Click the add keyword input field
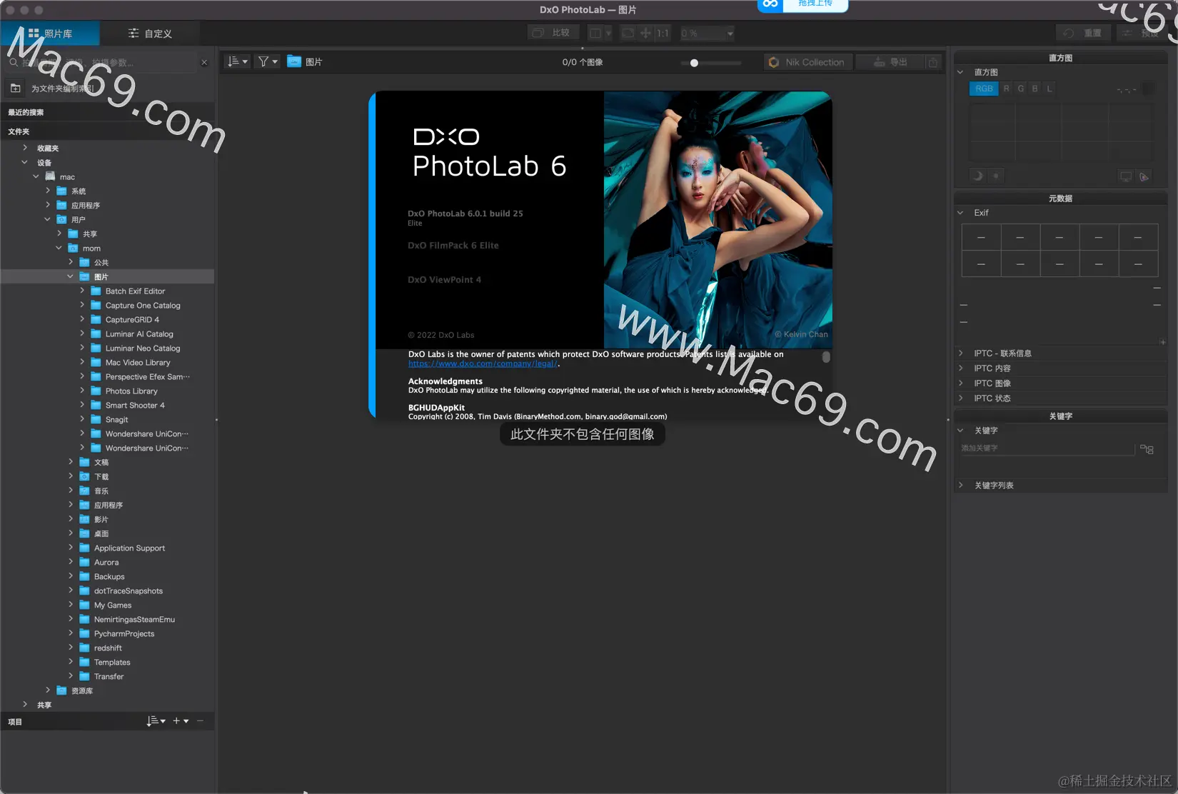This screenshot has width=1178, height=794. coord(1047,448)
